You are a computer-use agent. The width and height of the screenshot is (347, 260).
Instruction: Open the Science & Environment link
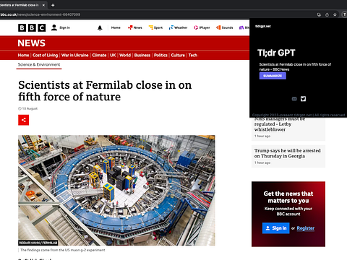(x=39, y=64)
